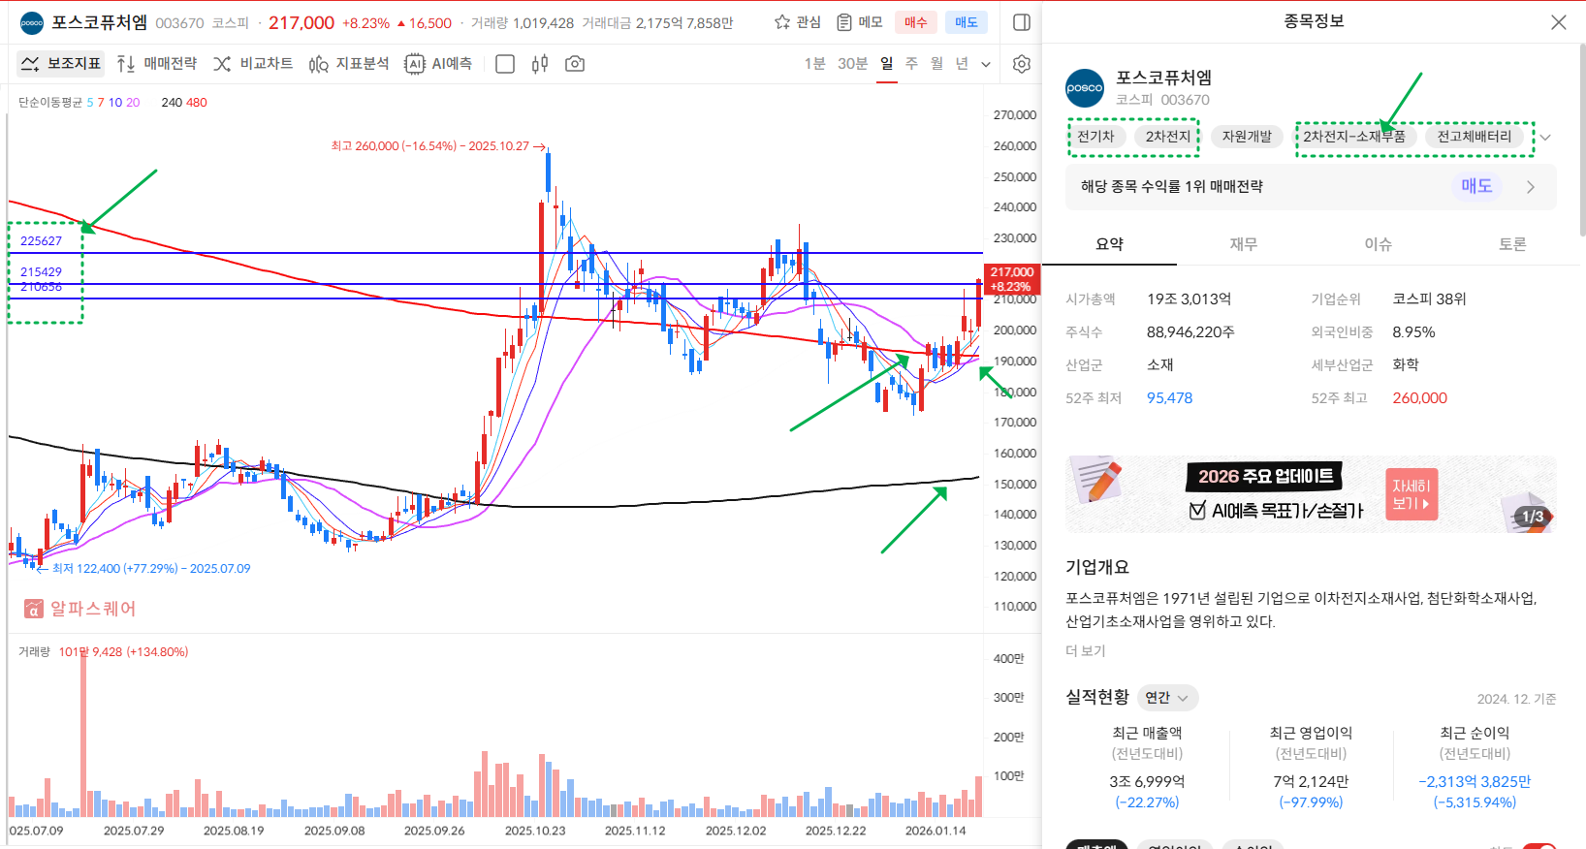Click the side panel vertical scrollbar

(x=1582, y=141)
